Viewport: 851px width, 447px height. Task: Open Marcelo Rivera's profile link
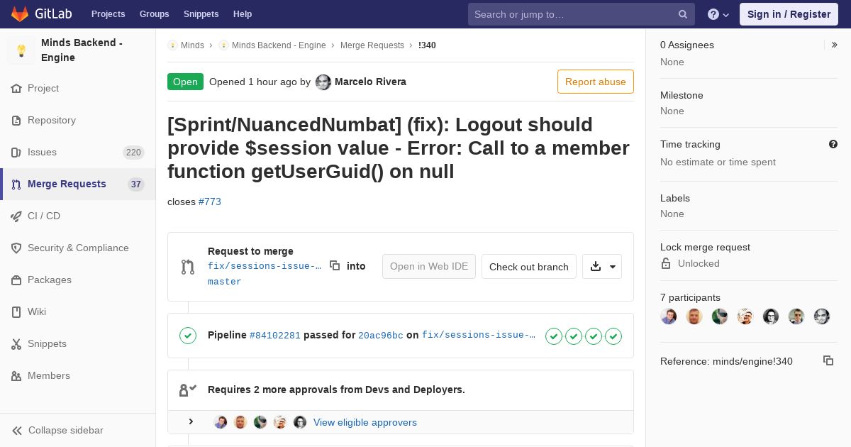[370, 82]
